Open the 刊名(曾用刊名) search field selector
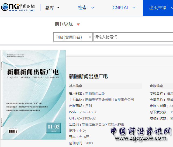The height and width of the screenshot is (147, 173). (x=73, y=37)
